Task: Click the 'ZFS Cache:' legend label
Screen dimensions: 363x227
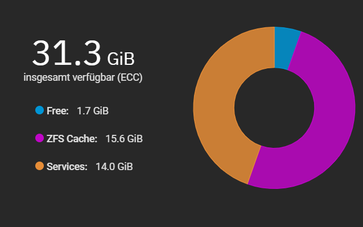Action: point(72,139)
